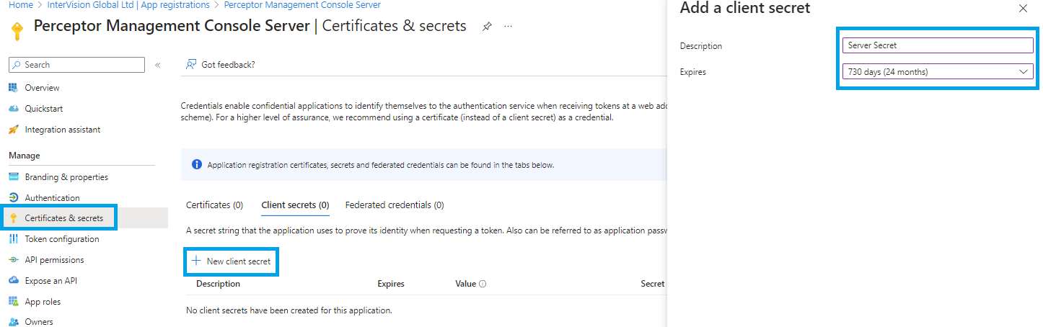Switch to the Certificates (0) tab
This screenshot has width=1043, height=327.
(214, 205)
